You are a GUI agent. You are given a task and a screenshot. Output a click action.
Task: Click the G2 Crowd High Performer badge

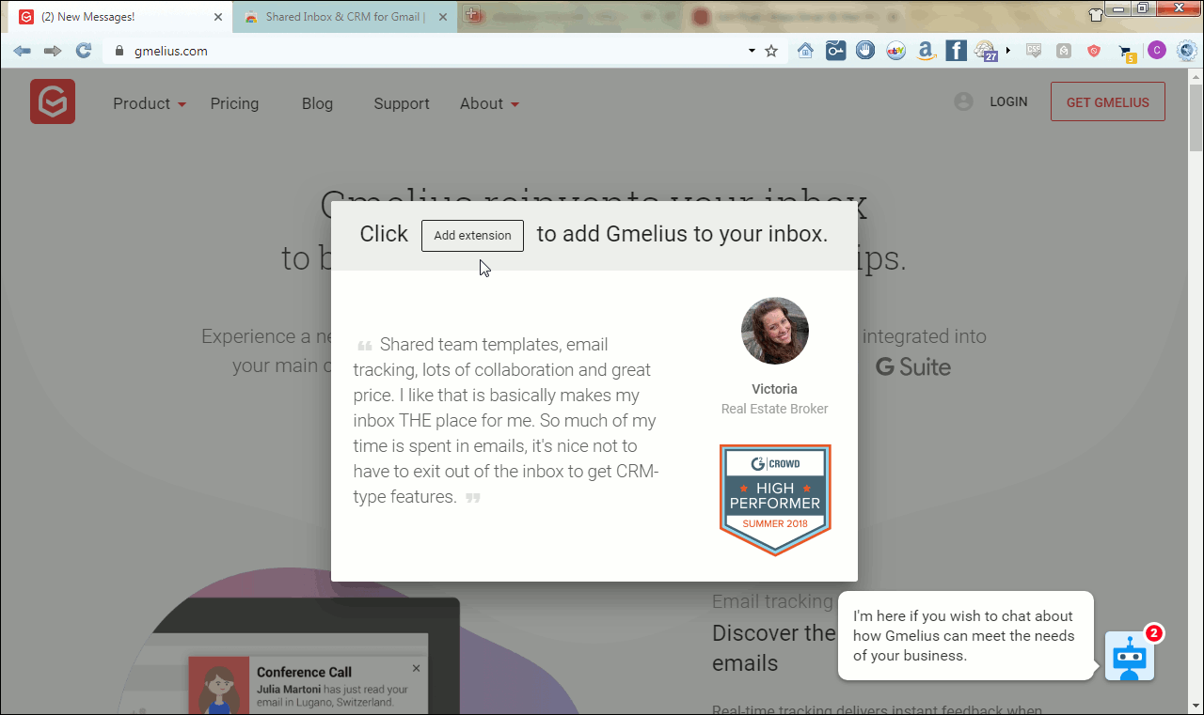pos(775,500)
